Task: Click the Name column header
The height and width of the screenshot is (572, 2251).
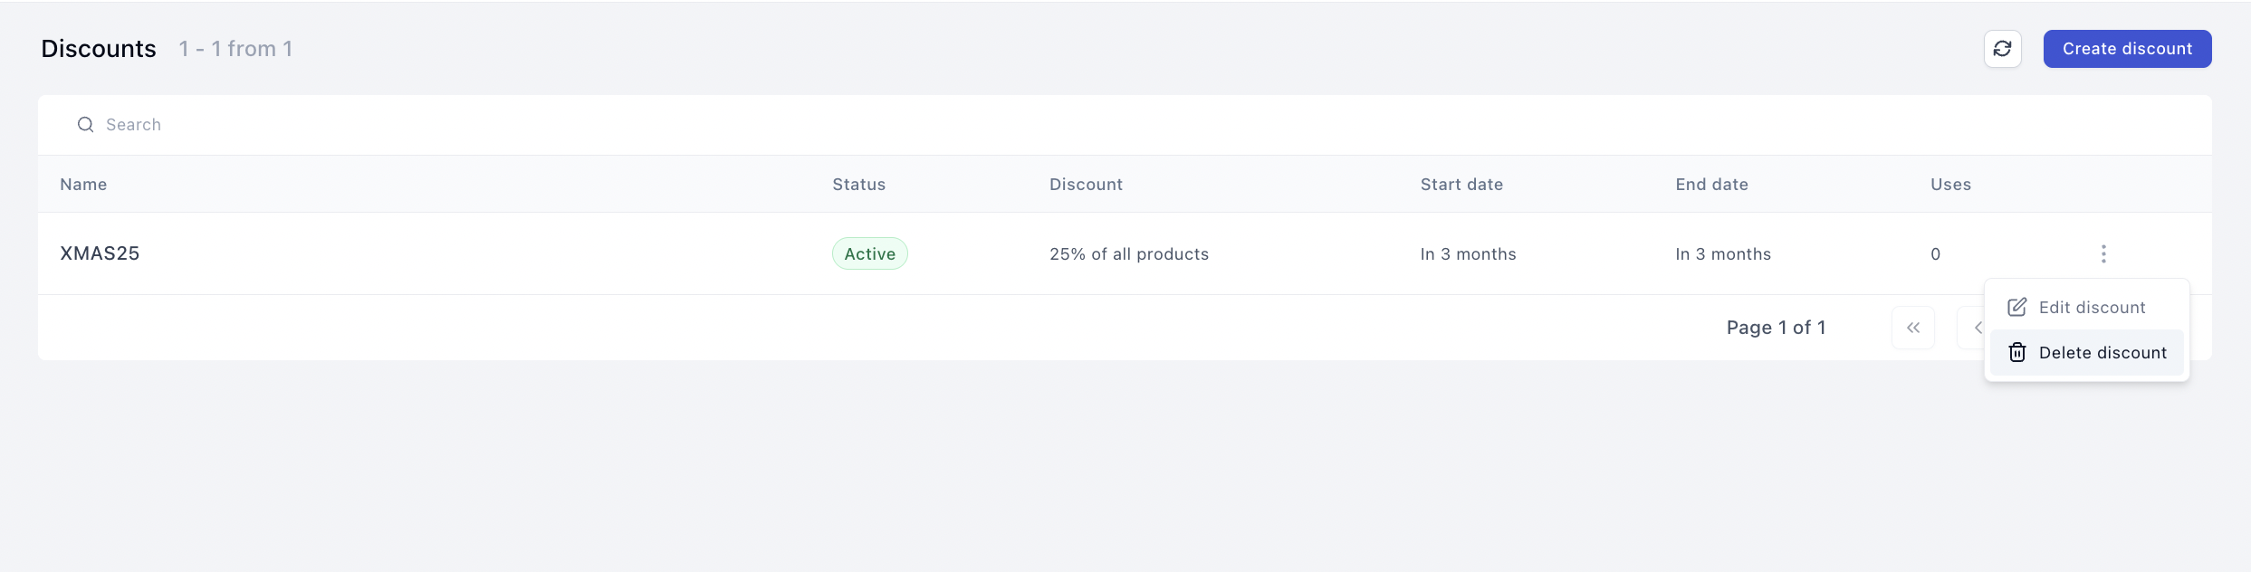Action: click(83, 185)
